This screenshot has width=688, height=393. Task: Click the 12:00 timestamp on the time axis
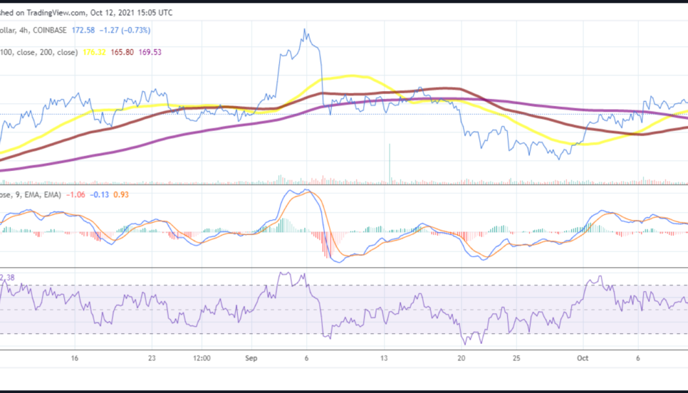click(x=201, y=358)
